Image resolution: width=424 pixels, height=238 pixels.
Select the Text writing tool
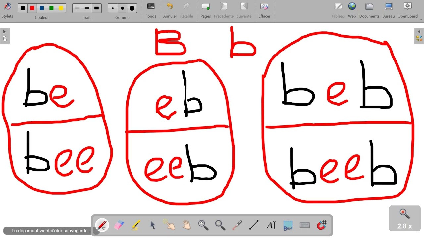[x=271, y=225]
